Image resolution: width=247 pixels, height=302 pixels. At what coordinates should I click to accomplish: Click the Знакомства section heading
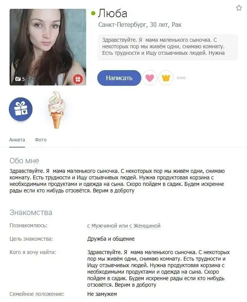(x=31, y=212)
